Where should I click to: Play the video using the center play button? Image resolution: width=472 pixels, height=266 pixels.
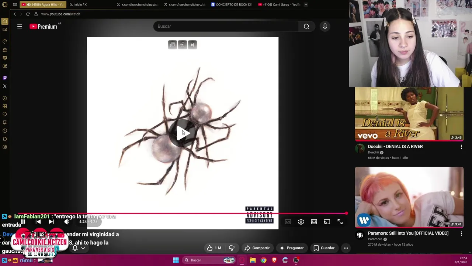[x=183, y=133]
